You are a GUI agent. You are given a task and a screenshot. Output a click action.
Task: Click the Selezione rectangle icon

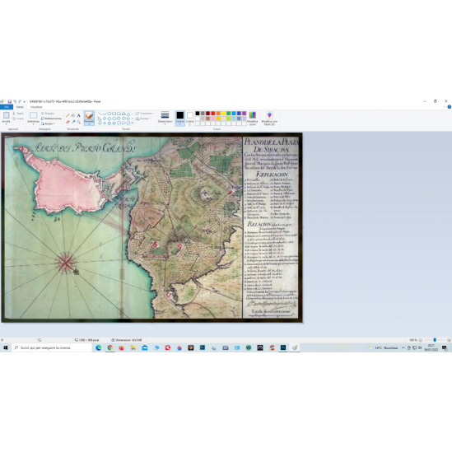33,115
